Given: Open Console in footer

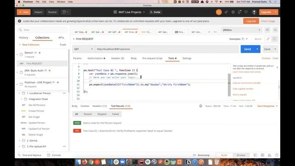Looking at the screenshot, I should [x=54, y=155].
